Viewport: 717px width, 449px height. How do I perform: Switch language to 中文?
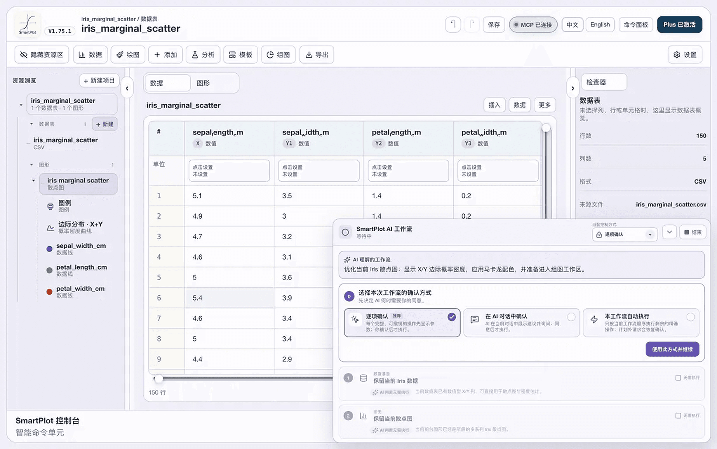coord(572,25)
